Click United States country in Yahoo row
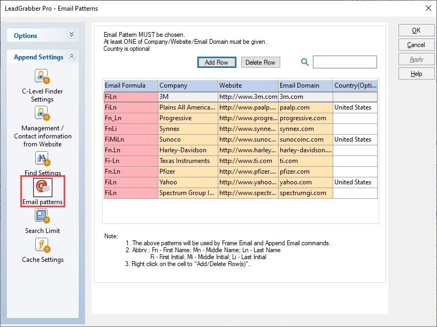This screenshot has width=437, height=327. 355,182
